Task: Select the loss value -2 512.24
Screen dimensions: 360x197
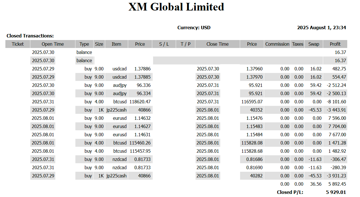Action: pyautogui.click(x=336, y=85)
